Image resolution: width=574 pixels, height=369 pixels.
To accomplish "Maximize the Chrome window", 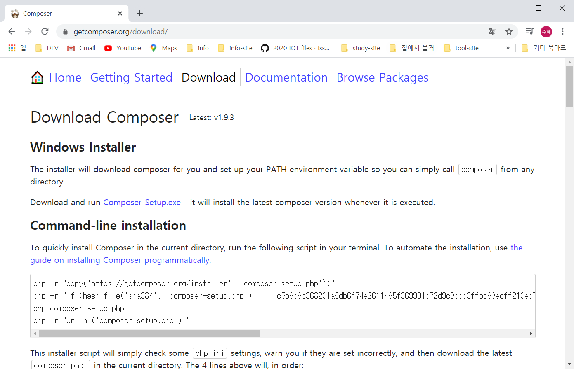I will pos(538,8).
